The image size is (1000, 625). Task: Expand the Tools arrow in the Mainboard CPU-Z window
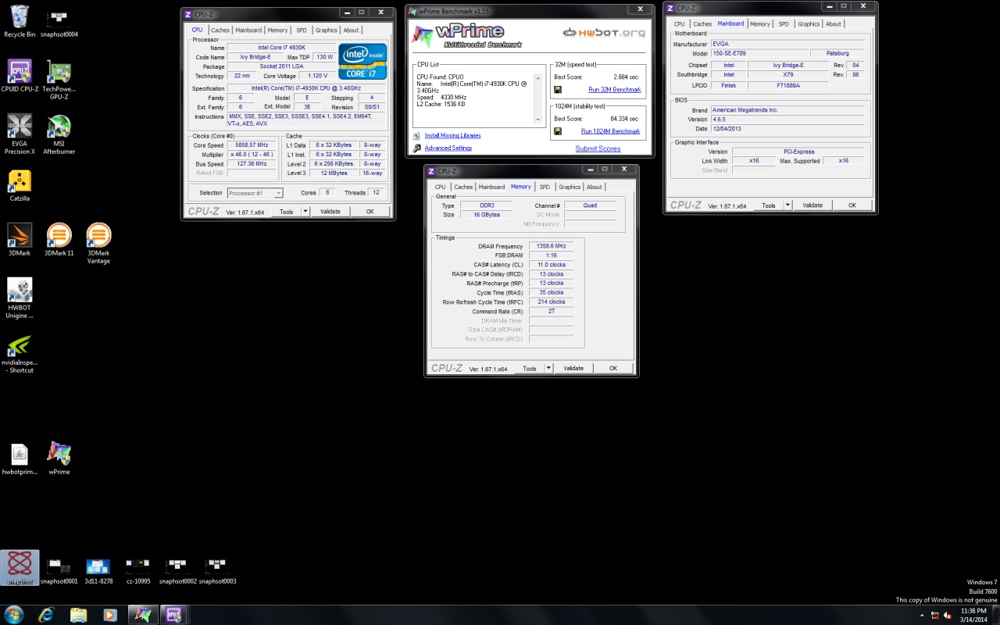click(x=787, y=205)
